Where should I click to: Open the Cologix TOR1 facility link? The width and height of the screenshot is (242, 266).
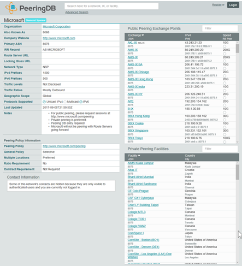(137, 219)
